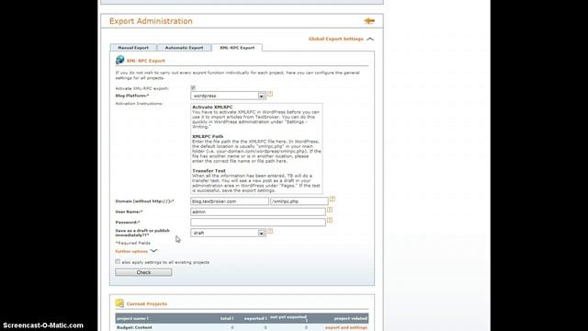Click the Current Projects folder icon
This screenshot has height=331, width=588.
tap(119, 302)
